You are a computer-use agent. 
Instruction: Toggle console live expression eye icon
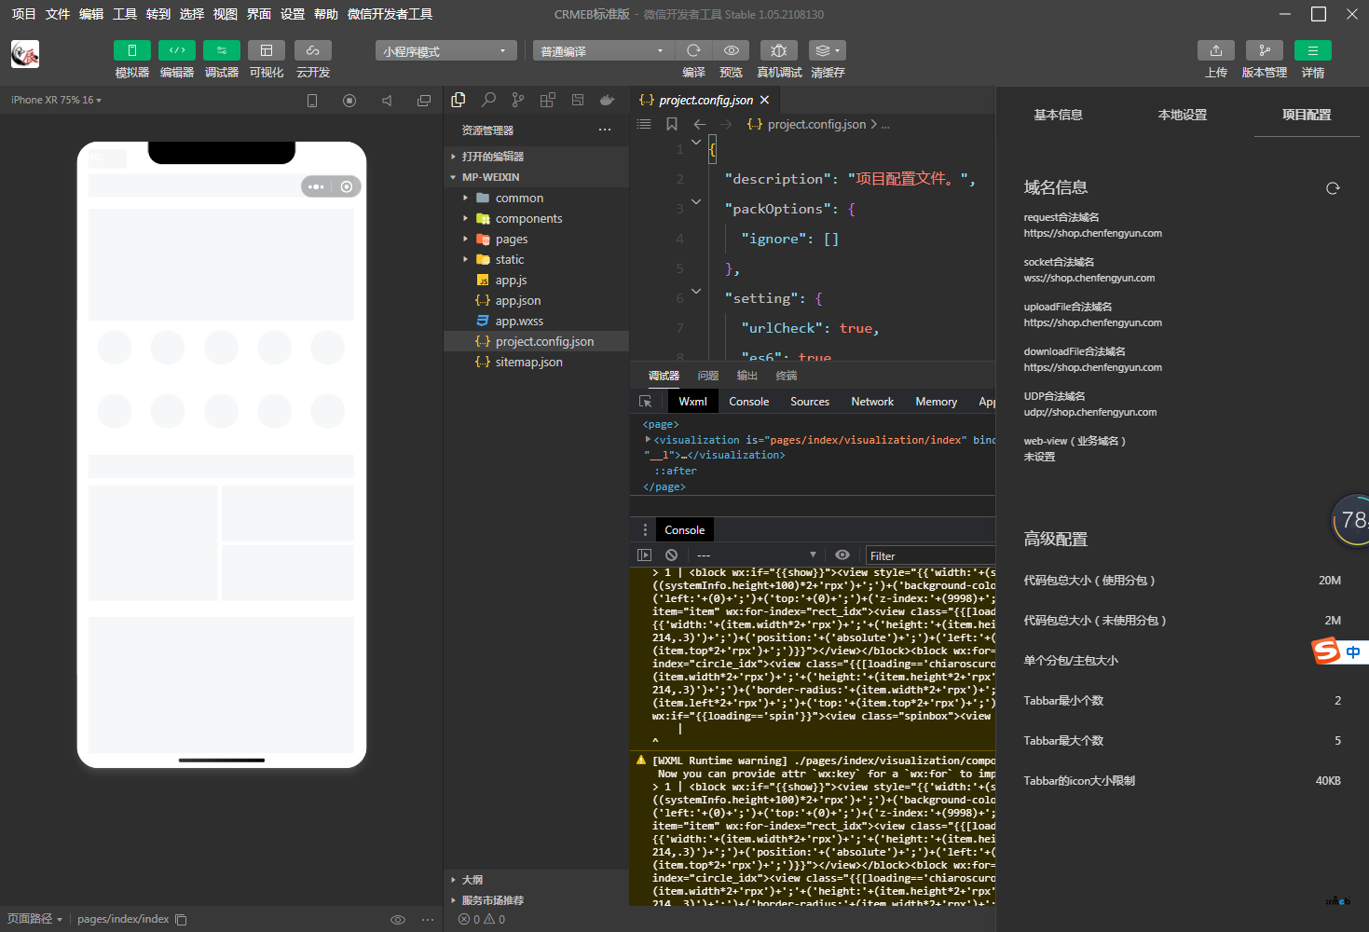click(x=842, y=555)
